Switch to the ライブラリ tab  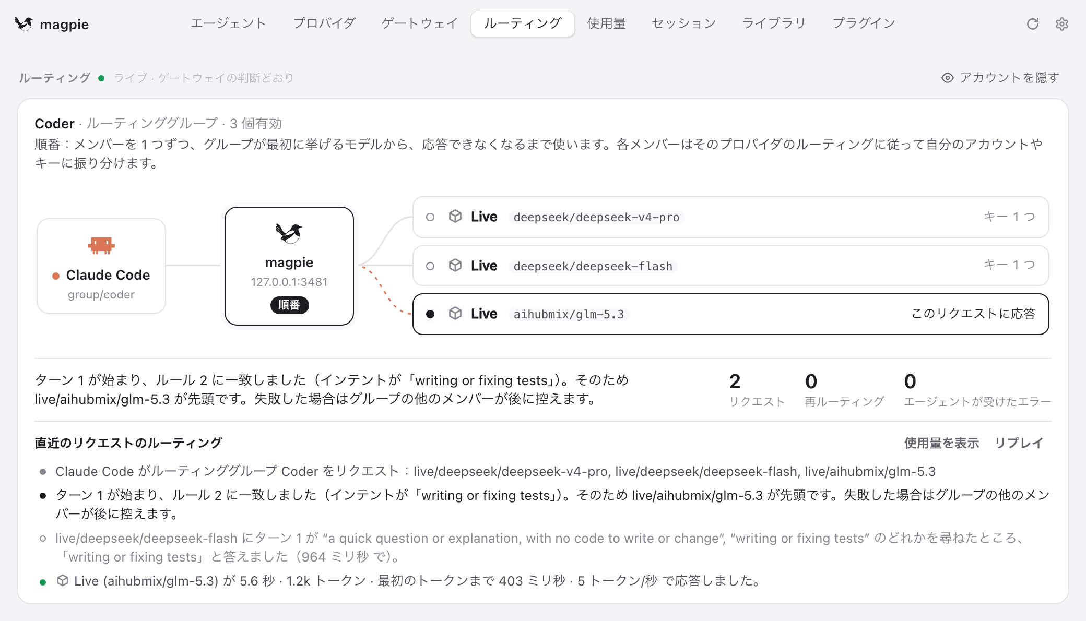774,23
